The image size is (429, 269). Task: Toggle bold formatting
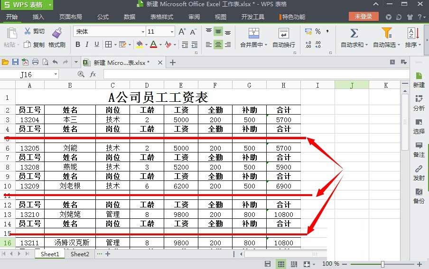pos(77,45)
